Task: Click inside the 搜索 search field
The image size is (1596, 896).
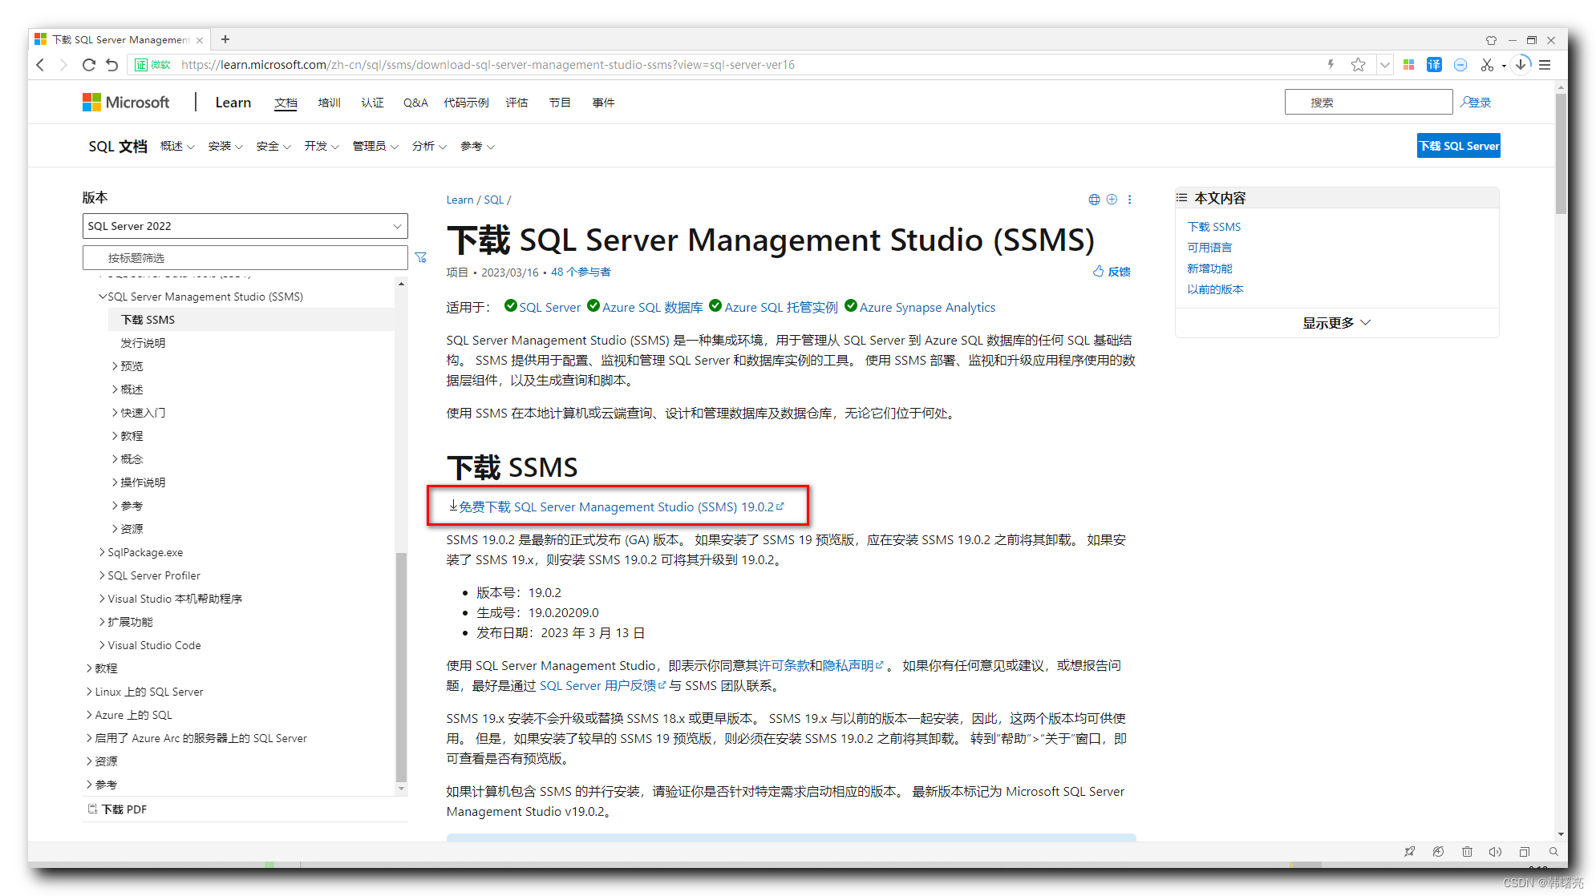Action: pyautogui.click(x=1368, y=103)
